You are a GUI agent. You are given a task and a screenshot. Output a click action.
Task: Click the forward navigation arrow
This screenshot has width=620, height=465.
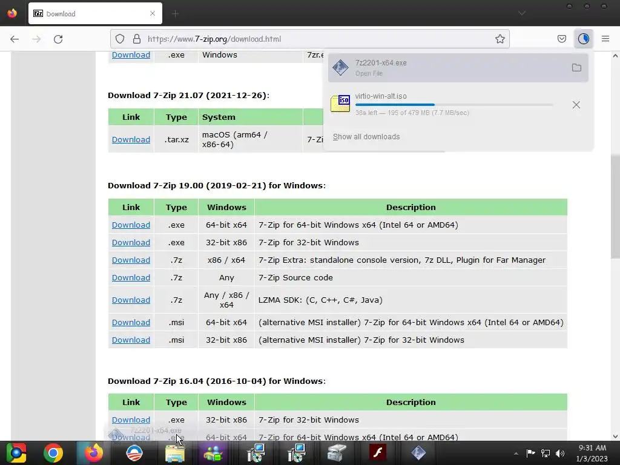click(x=36, y=39)
